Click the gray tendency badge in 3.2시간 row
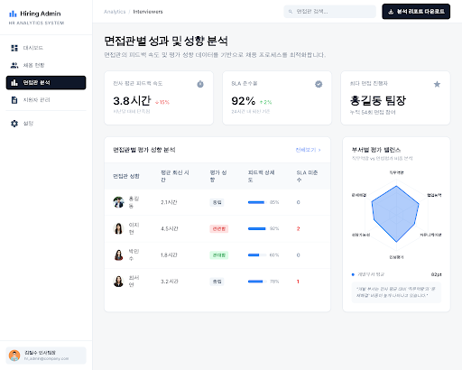The image size is (462, 370). pyautogui.click(x=217, y=282)
